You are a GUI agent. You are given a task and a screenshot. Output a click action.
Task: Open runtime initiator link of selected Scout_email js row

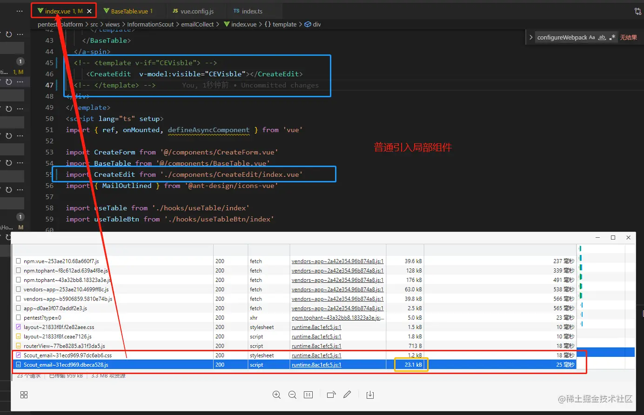(316, 365)
